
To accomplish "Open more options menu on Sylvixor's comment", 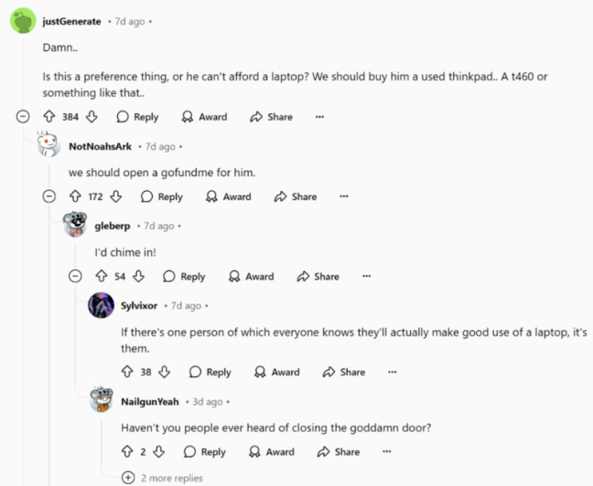I will click(x=393, y=372).
